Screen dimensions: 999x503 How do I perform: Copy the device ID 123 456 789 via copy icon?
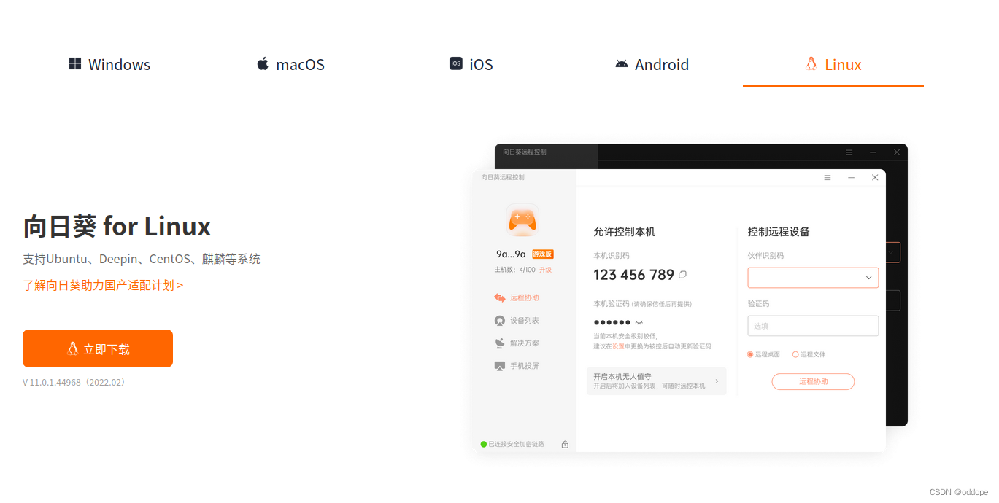click(x=682, y=275)
